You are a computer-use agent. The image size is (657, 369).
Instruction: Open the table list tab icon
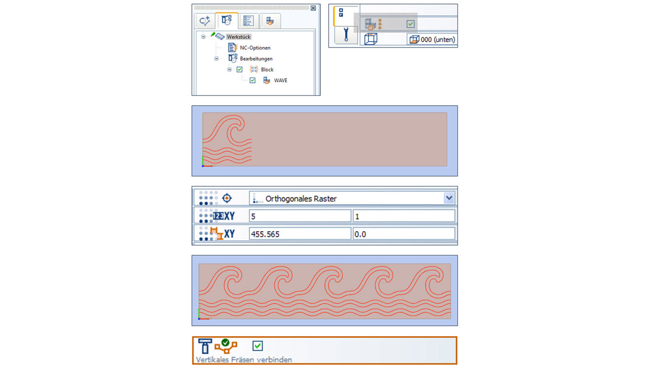click(248, 21)
